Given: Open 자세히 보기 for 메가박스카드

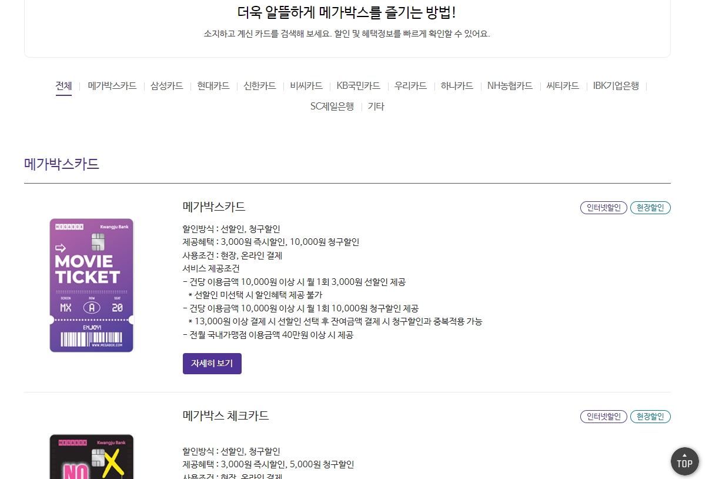Looking at the screenshot, I should (x=212, y=363).
